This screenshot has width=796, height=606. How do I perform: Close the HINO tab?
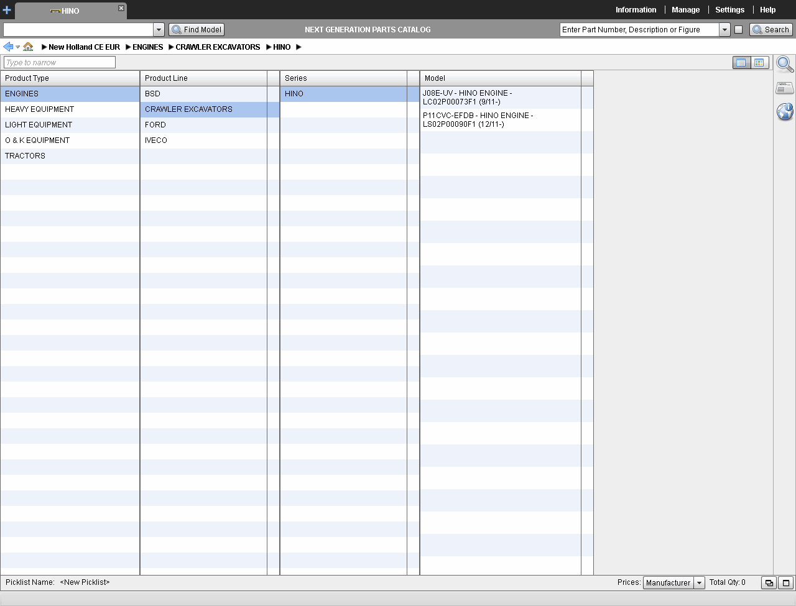tap(121, 8)
